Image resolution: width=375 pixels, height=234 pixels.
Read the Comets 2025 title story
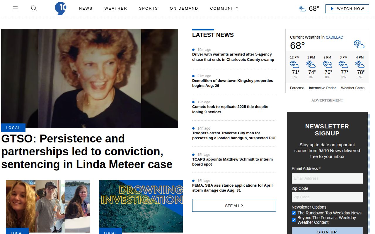[230, 109]
